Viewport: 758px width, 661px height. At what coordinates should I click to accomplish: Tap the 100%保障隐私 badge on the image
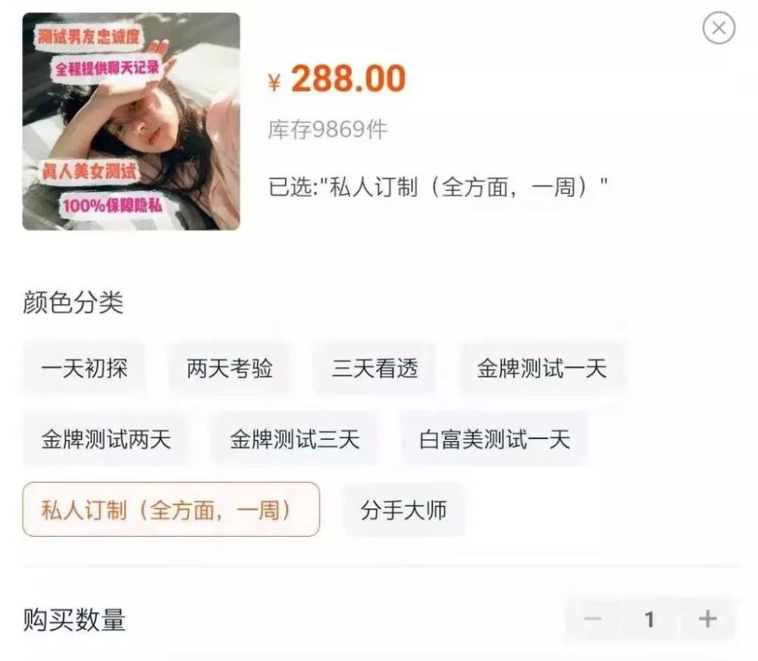[x=112, y=205]
